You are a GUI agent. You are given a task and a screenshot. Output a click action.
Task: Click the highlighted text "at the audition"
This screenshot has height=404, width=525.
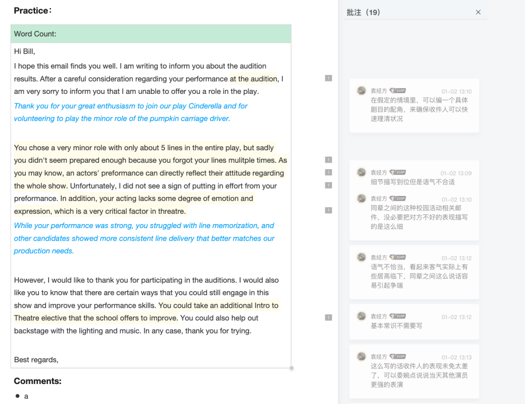click(253, 79)
